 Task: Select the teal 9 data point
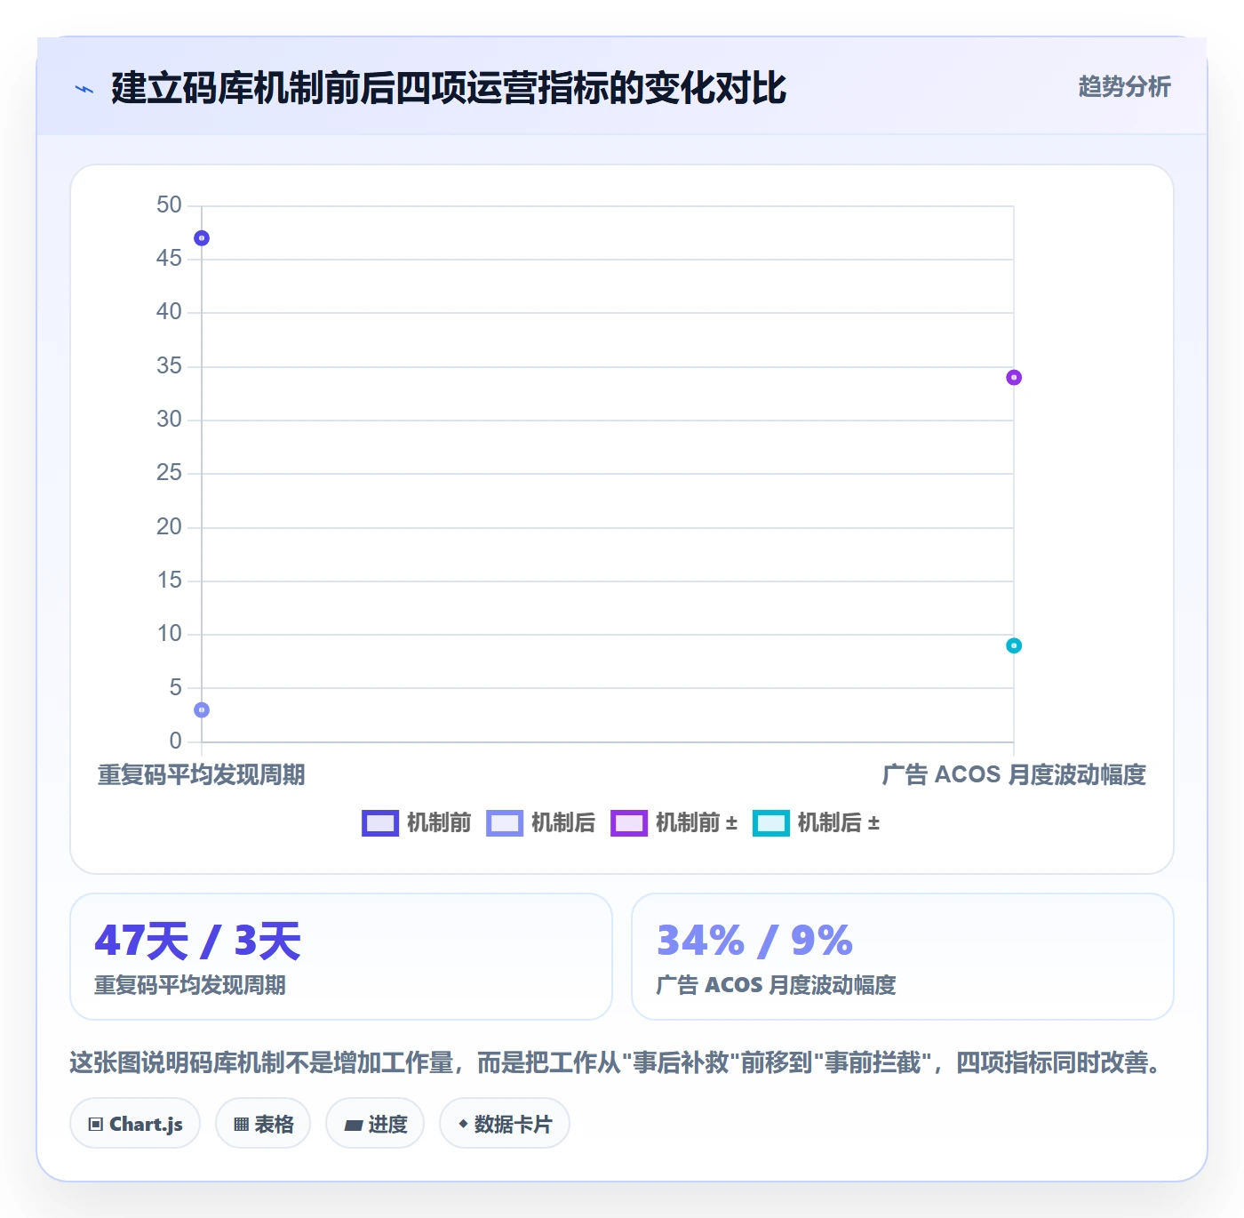[1014, 645]
